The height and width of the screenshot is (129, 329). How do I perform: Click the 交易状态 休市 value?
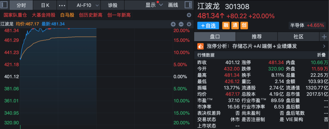point(235,119)
